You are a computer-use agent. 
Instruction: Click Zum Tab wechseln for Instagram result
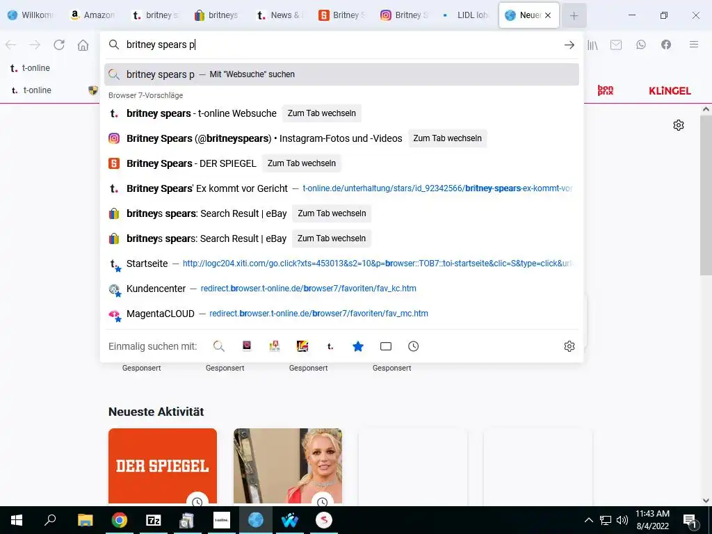447,138
